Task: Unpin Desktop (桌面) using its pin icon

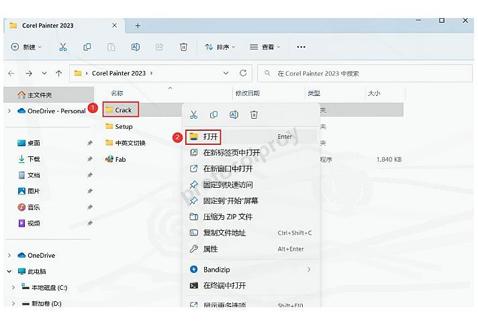Action: [90, 143]
